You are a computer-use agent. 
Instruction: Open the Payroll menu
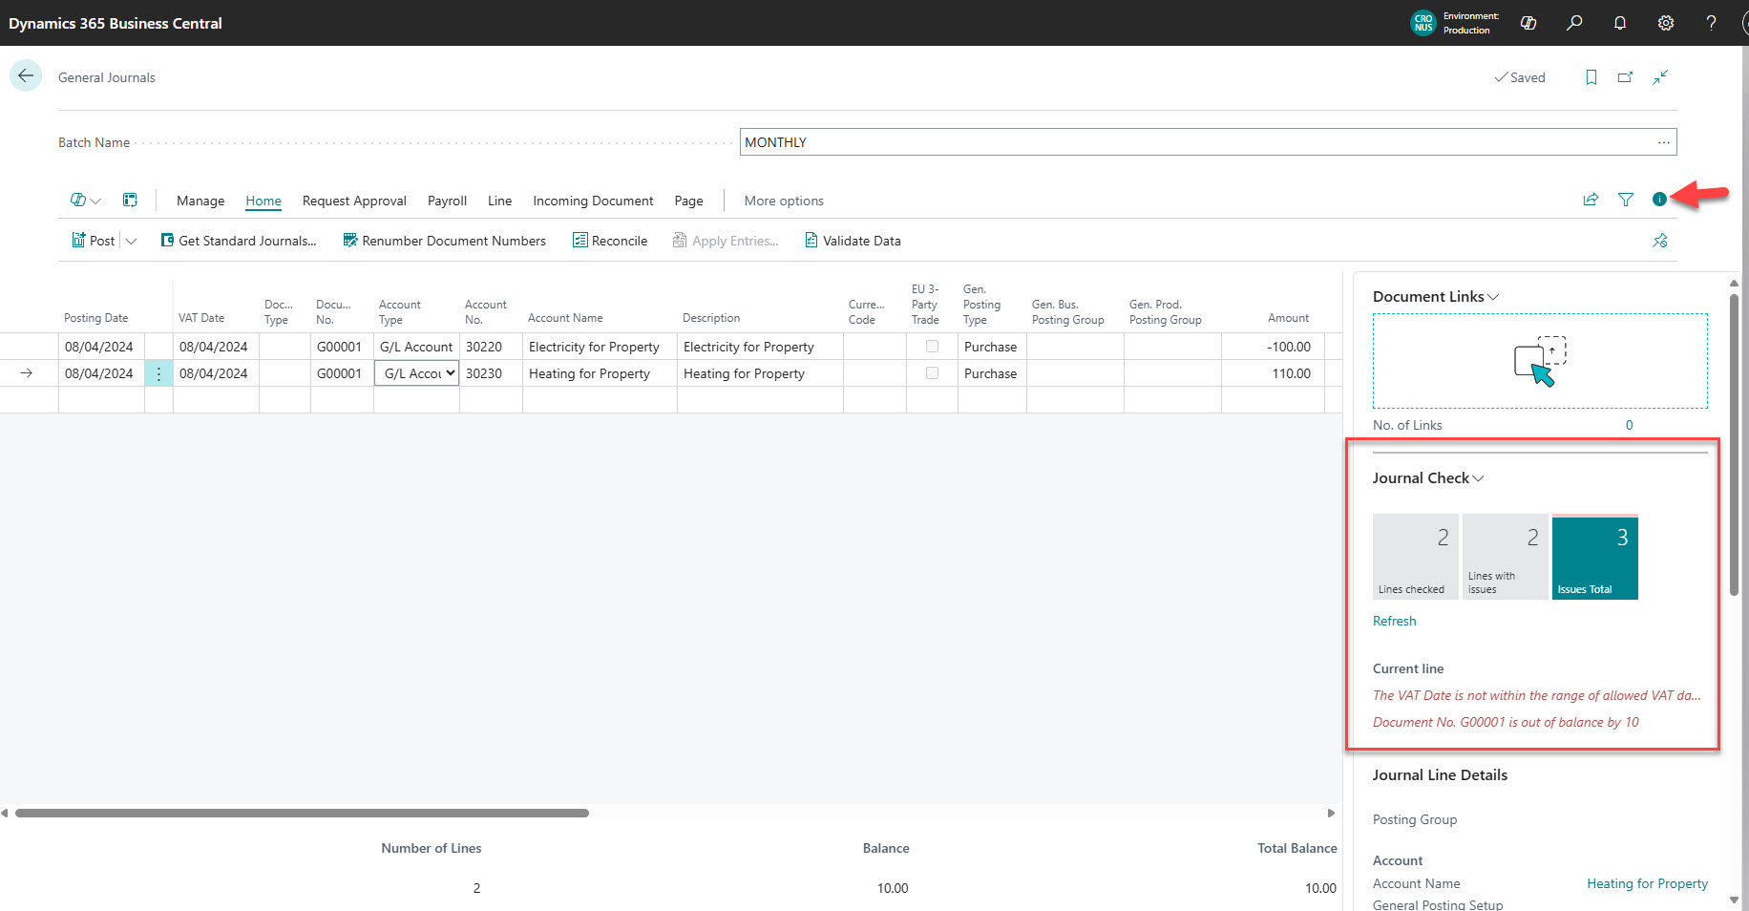coord(447,201)
